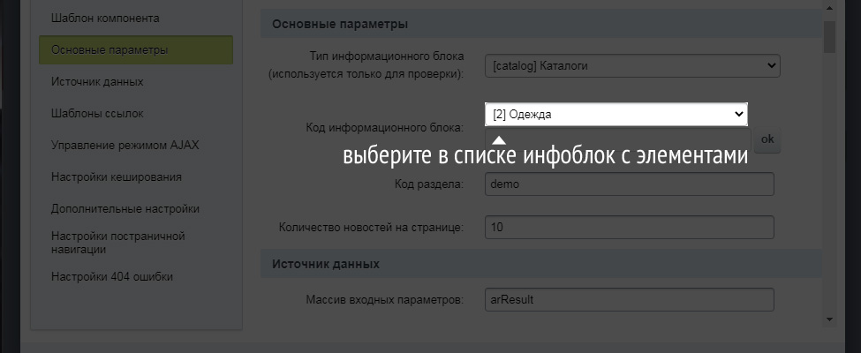Image resolution: width=861 pixels, height=353 pixels.
Task: Go to Настройки 404 ошибки
Action: pyautogui.click(x=112, y=276)
